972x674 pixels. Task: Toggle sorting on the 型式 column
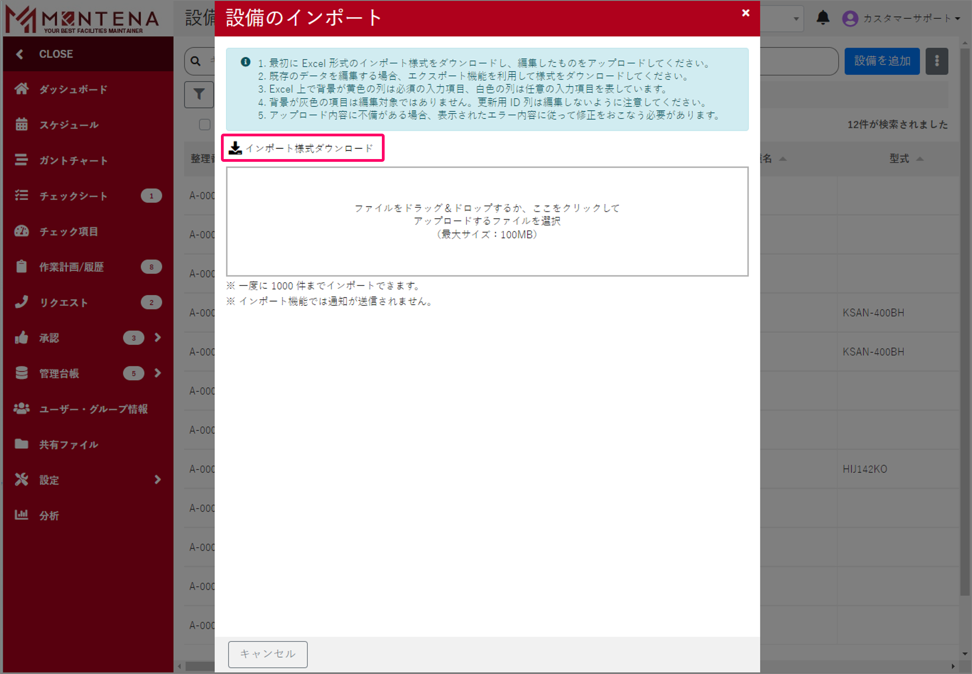(920, 159)
